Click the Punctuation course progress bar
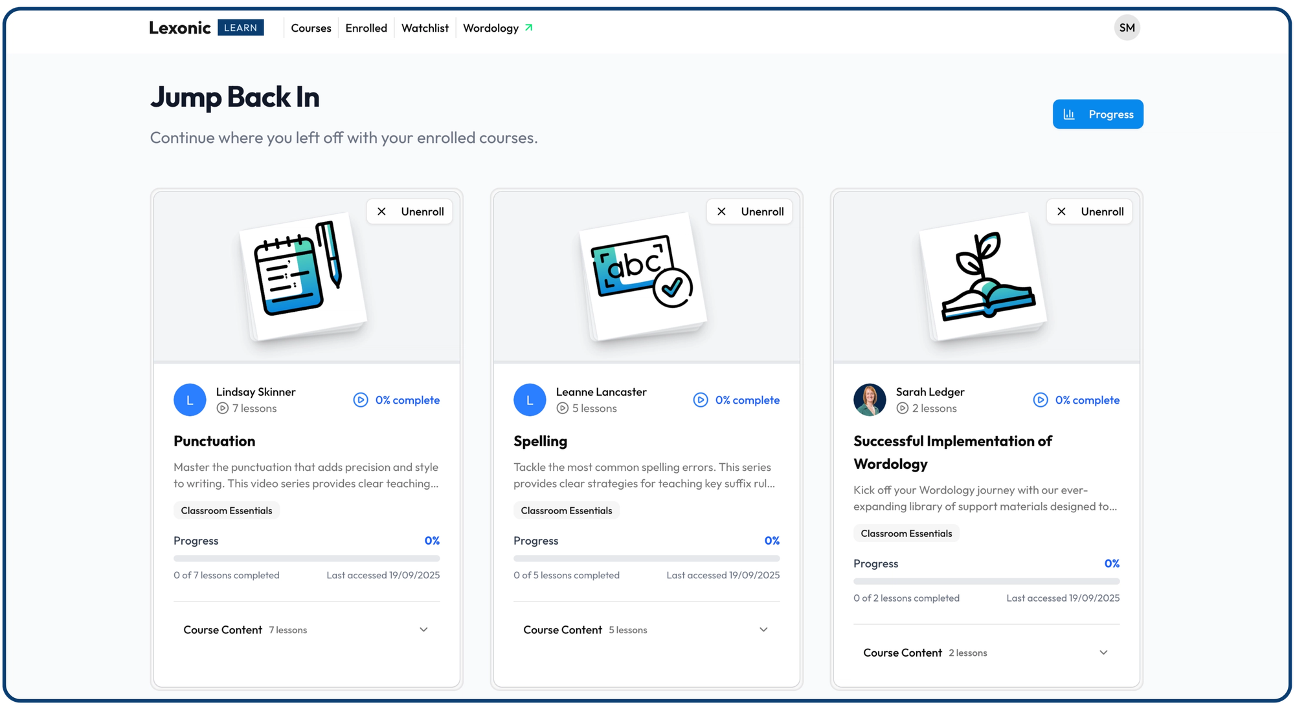 pos(306,558)
